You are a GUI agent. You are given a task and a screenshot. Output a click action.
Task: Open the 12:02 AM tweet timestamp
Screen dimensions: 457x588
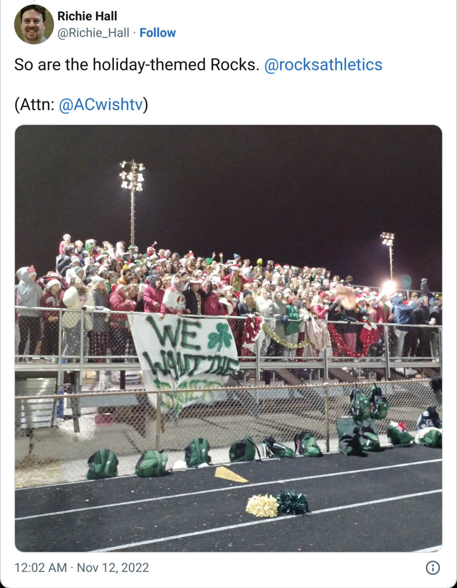pos(41,568)
